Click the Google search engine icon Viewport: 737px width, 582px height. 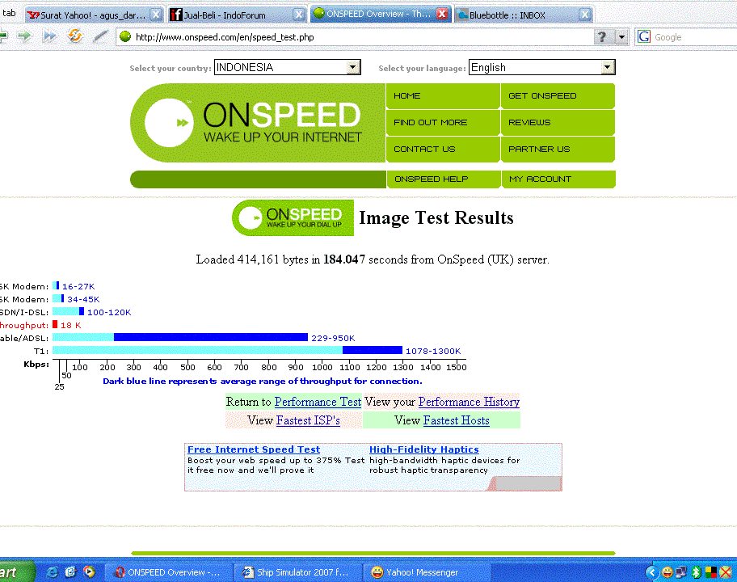(x=644, y=36)
